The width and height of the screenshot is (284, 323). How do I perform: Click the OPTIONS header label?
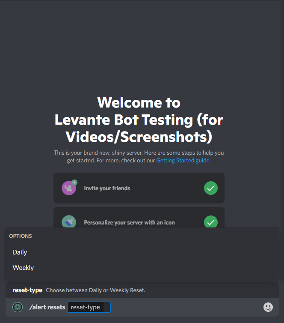(21, 236)
